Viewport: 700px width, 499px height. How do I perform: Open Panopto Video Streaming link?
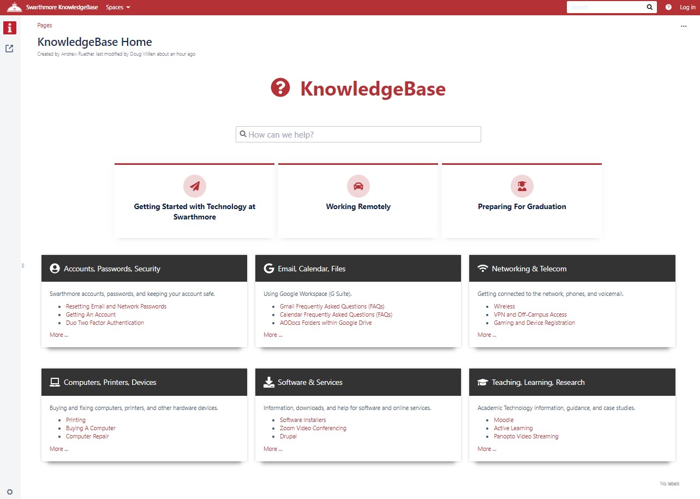(x=526, y=436)
